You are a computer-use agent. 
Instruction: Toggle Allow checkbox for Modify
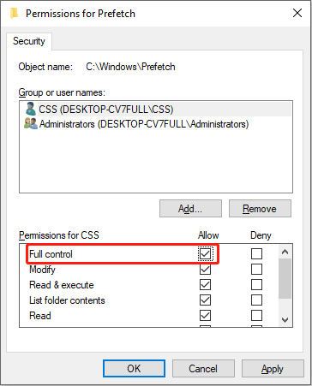(x=205, y=269)
